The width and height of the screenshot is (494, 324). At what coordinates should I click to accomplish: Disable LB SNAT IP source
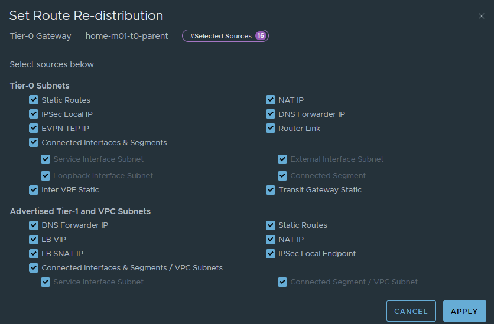click(x=34, y=254)
